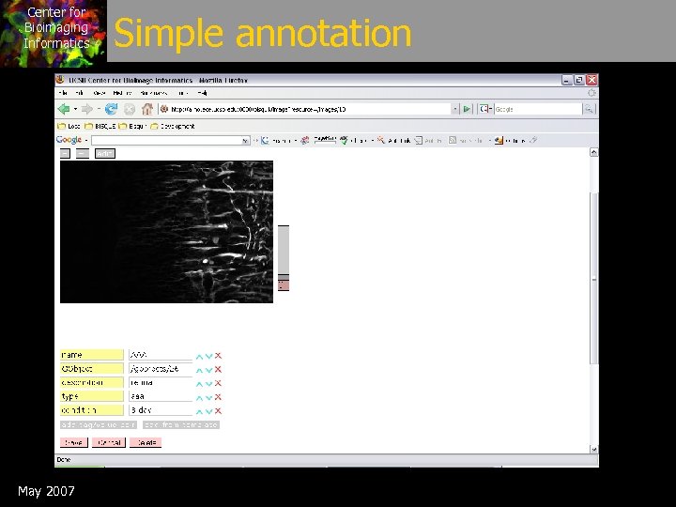Open the Google logo menu arrow

pyautogui.click(x=86, y=141)
